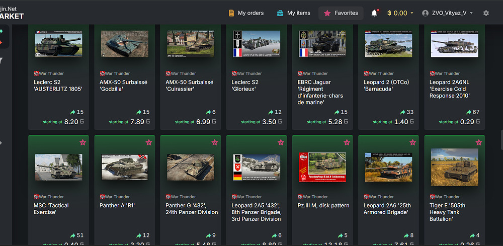
Task: Click share arrow icon on Leopard 2A5 '432' card
Action: (275, 235)
